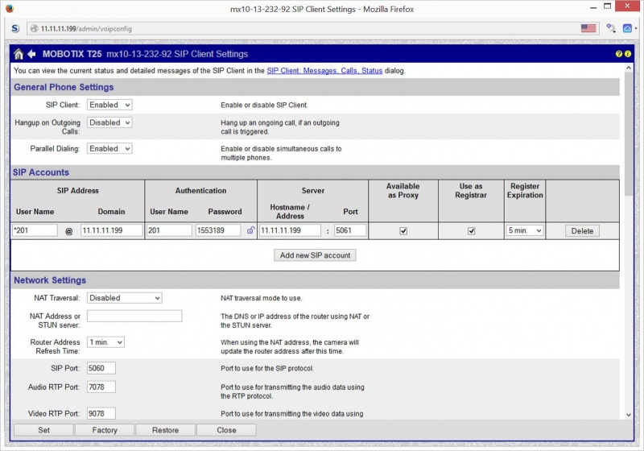Open the Hangup on Outgoing Calls dropdown
Image resolution: width=644 pixels, height=451 pixels.
(x=109, y=122)
